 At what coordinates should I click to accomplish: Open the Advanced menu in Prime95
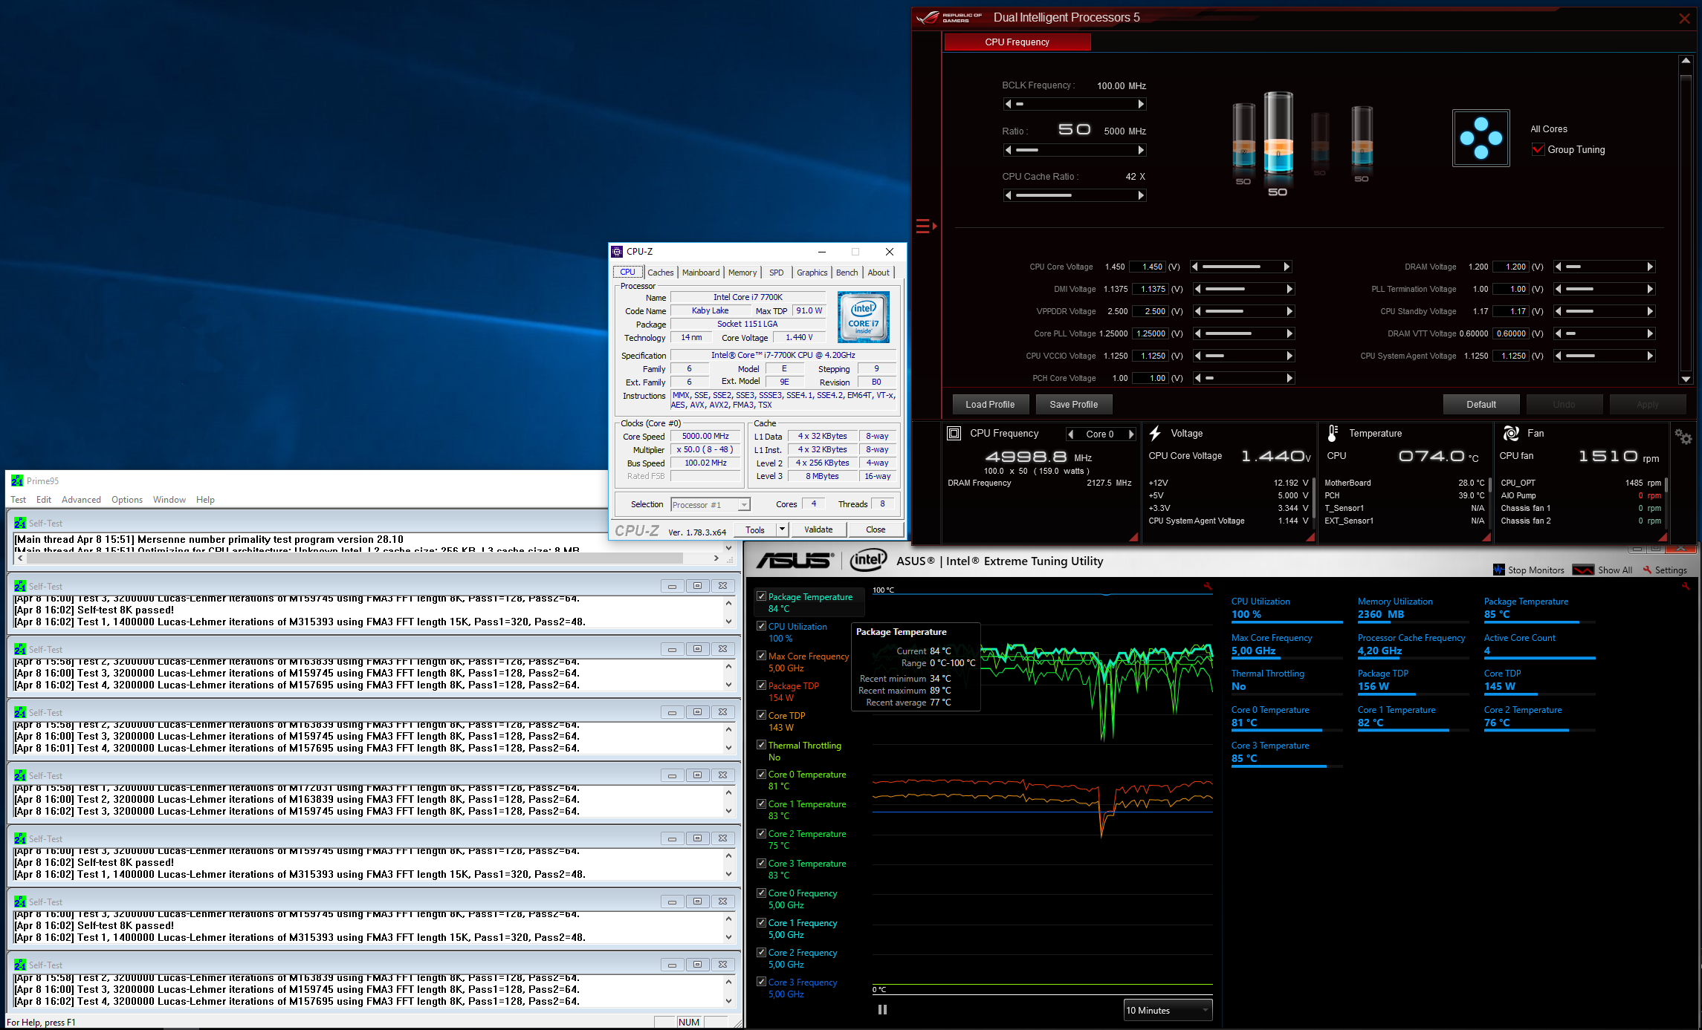pyautogui.click(x=81, y=500)
